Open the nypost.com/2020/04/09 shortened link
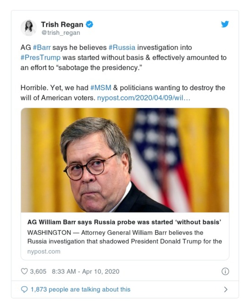 pos(143,98)
